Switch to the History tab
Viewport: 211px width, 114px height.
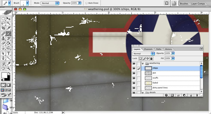coord(168,49)
